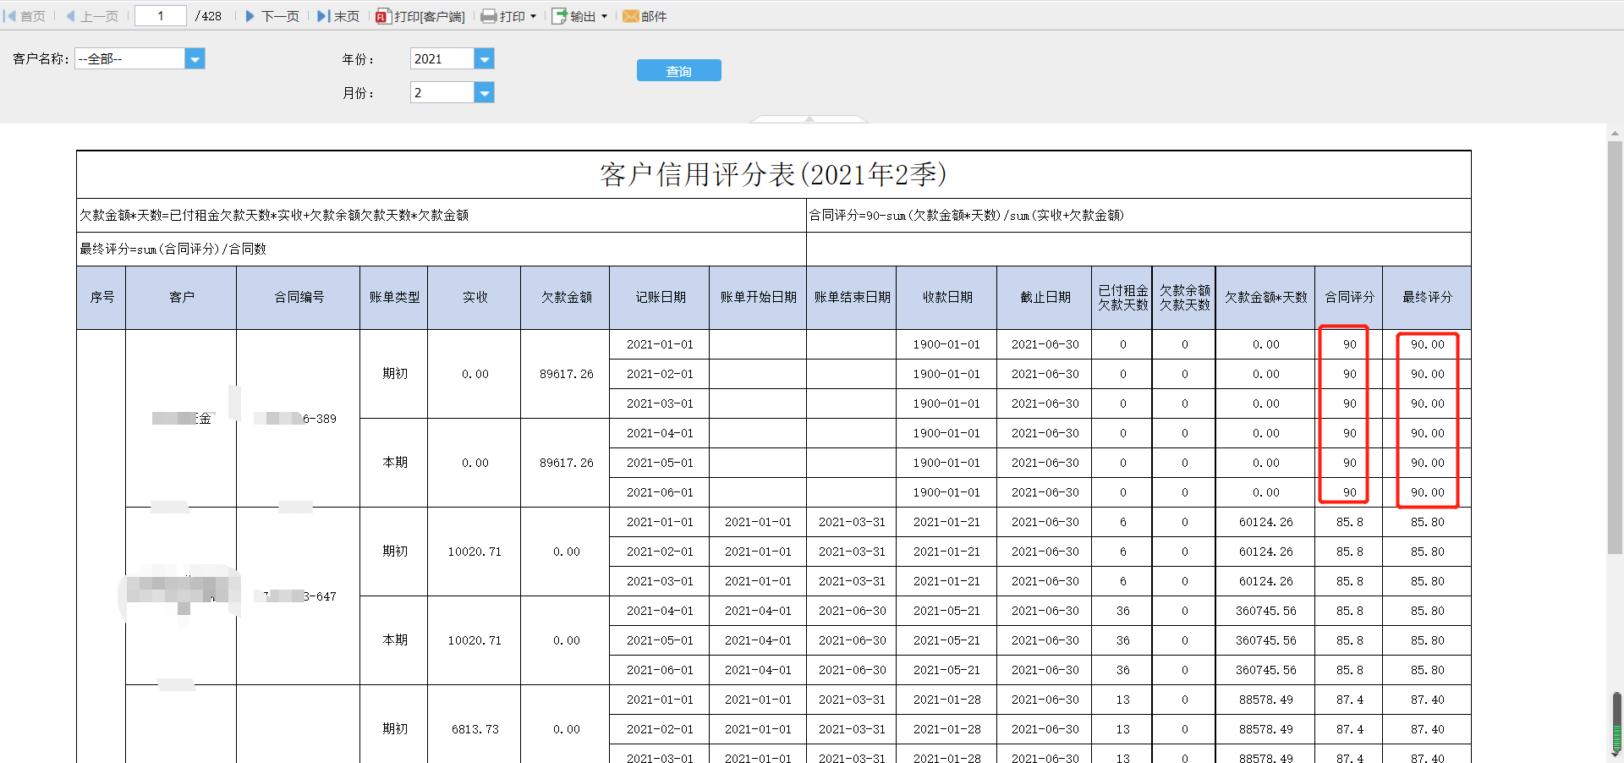This screenshot has height=763, width=1624.
Task: Click the 欠款金额*天数 column header
Action: click(x=1266, y=298)
